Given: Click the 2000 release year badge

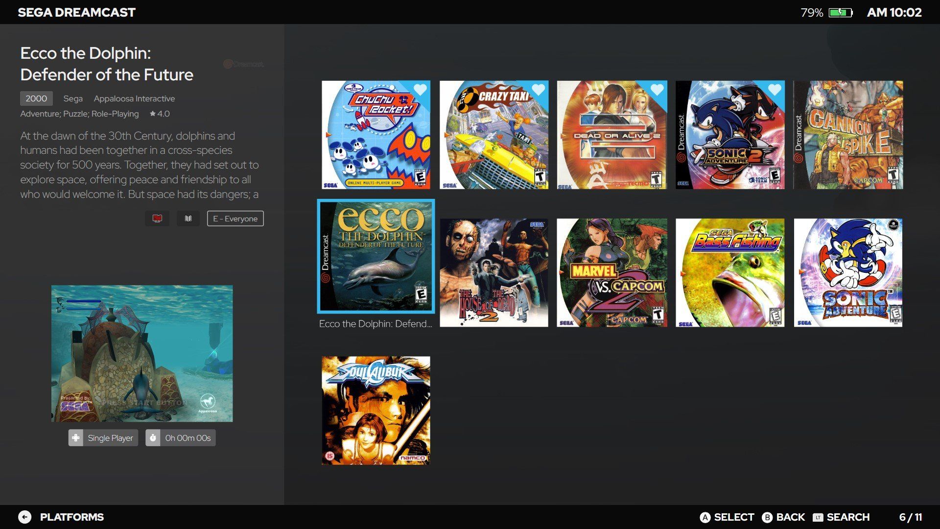Looking at the screenshot, I should pyautogui.click(x=36, y=98).
